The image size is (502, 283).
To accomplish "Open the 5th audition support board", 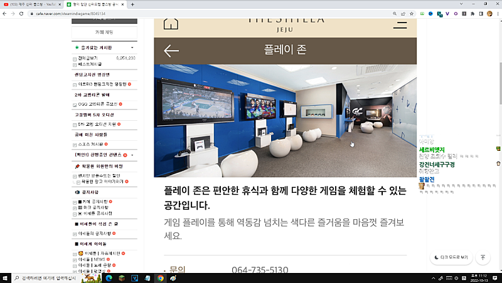I will click(x=97, y=124).
